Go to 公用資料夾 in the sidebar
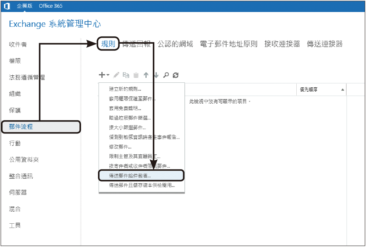The width and height of the screenshot is (366, 247). [x=24, y=160]
